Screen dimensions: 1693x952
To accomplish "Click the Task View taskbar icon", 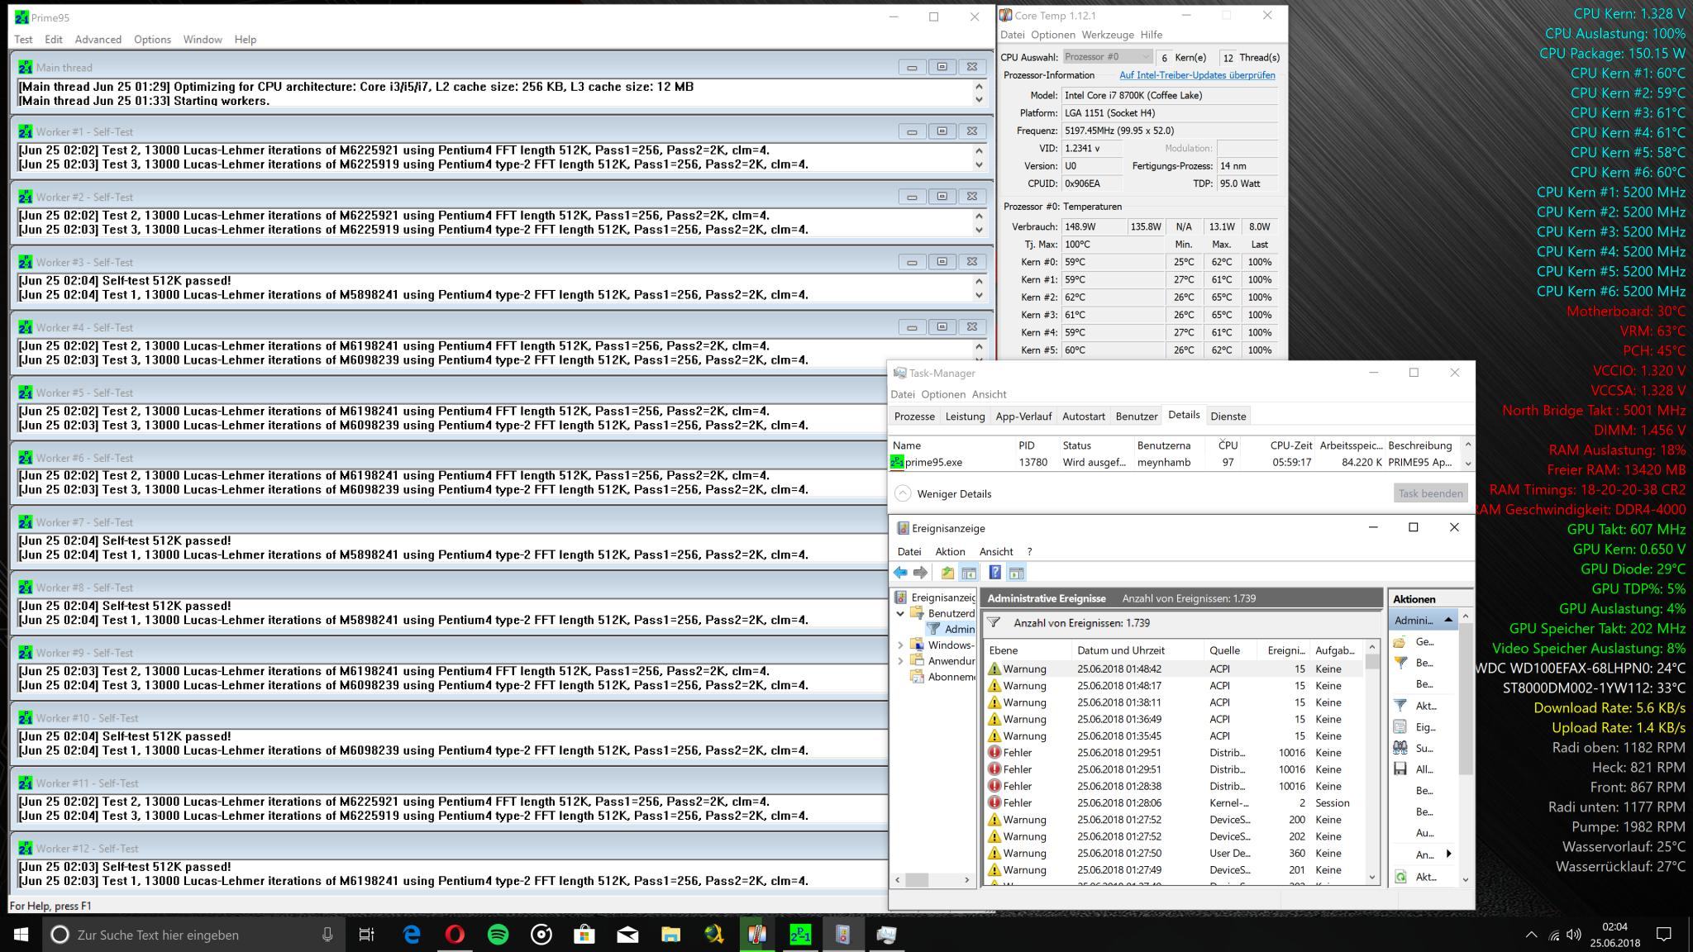I will [366, 935].
